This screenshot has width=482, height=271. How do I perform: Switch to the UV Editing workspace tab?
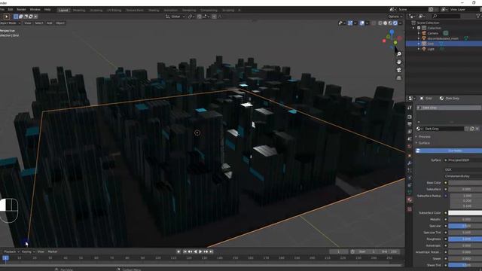coord(114,10)
